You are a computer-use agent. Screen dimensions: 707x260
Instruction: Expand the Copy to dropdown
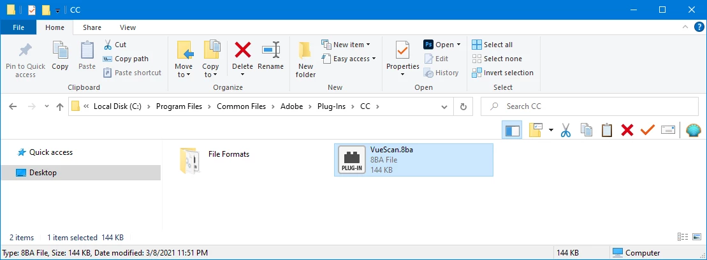pos(215,75)
